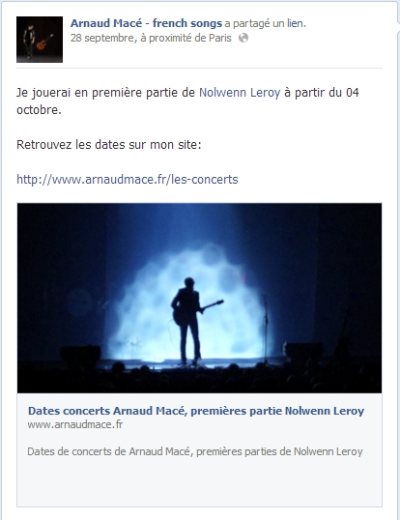
Task: Click the Arnaud Macé profile picture thumbnail
Action: pos(40,40)
